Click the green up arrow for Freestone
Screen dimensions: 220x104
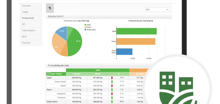[x=112, y=98]
